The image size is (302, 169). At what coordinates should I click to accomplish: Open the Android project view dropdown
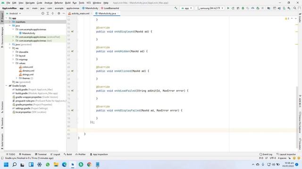tap(13, 14)
